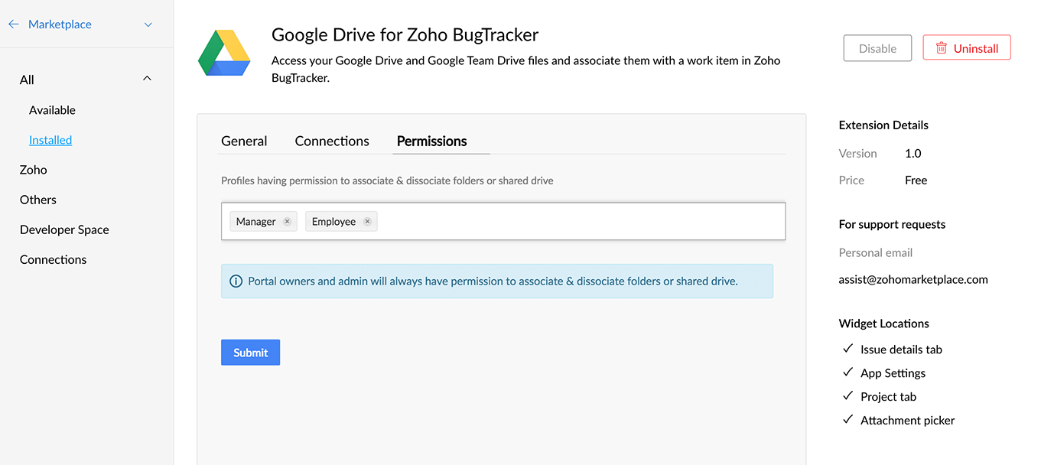Screen dimensions: 1041x465
Task: Click the back arrow beside Marketplace
Action: 14,24
